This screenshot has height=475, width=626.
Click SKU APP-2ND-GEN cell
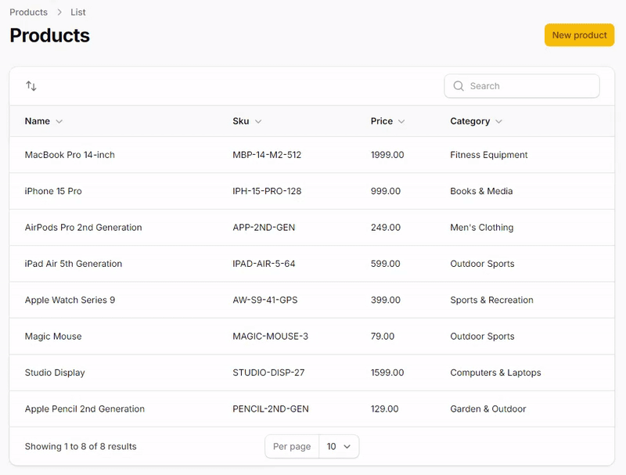(264, 228)
